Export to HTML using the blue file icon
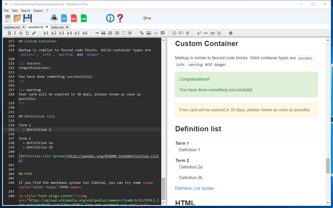The width and height of the screenshot is (333, 208). tap(64, 18)
